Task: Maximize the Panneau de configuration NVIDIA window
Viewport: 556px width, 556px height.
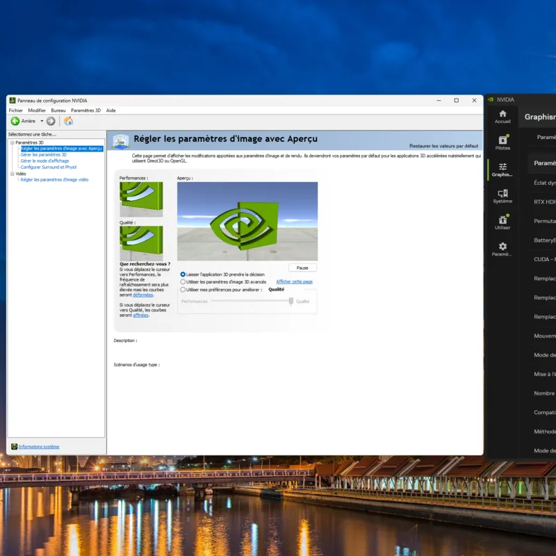Action: tap(457, 101)
